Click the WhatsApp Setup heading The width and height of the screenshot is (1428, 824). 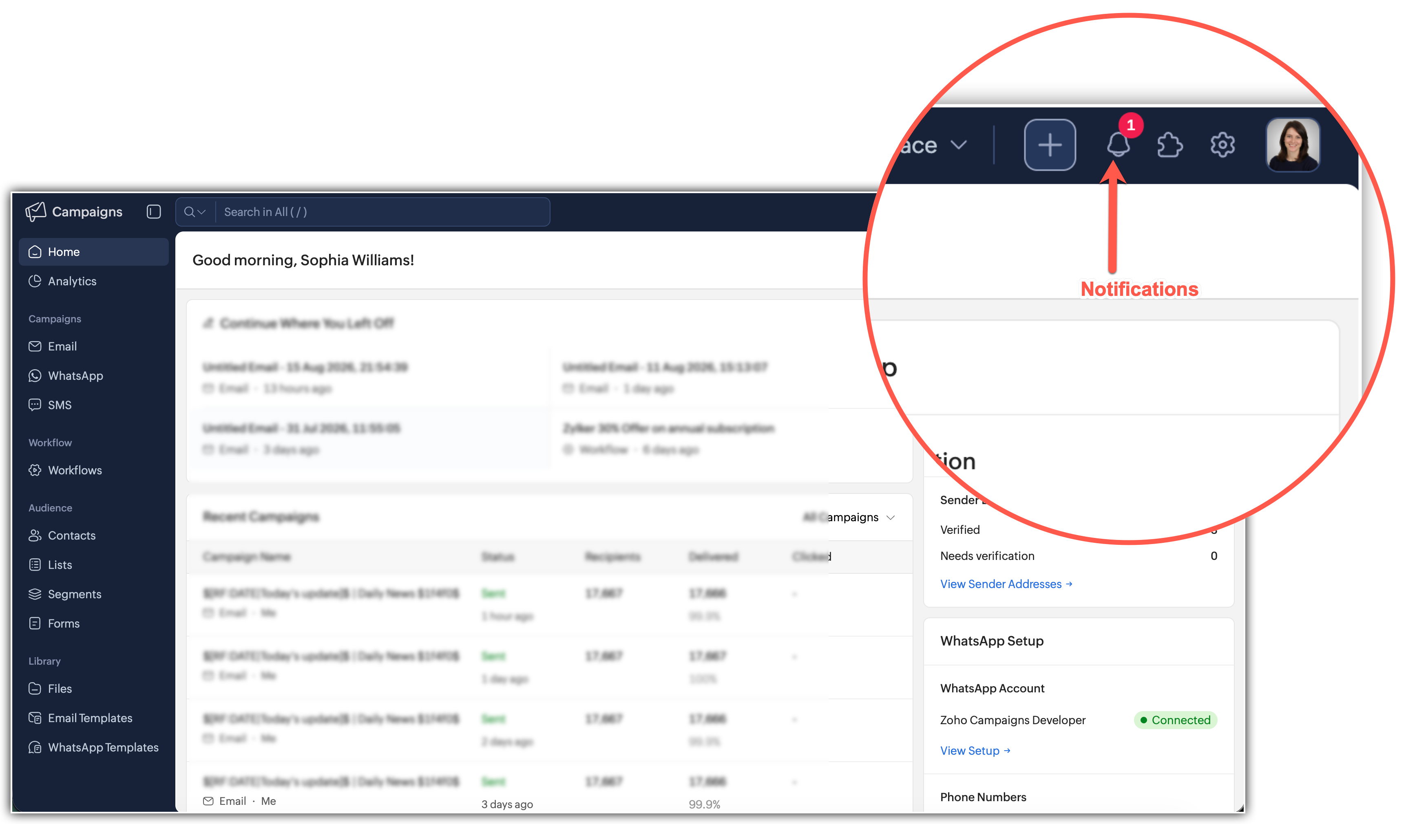point(991,641)
